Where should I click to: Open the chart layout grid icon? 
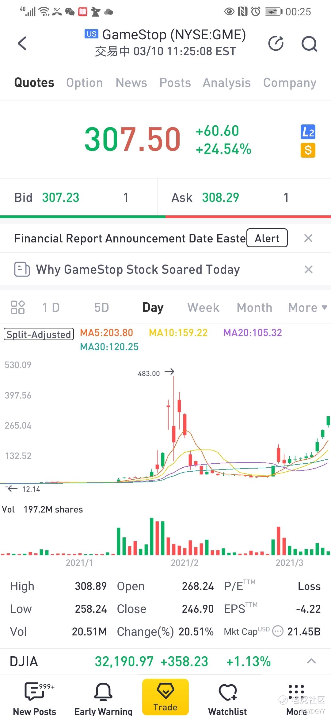pyautogui.click(x=18, y=307)
